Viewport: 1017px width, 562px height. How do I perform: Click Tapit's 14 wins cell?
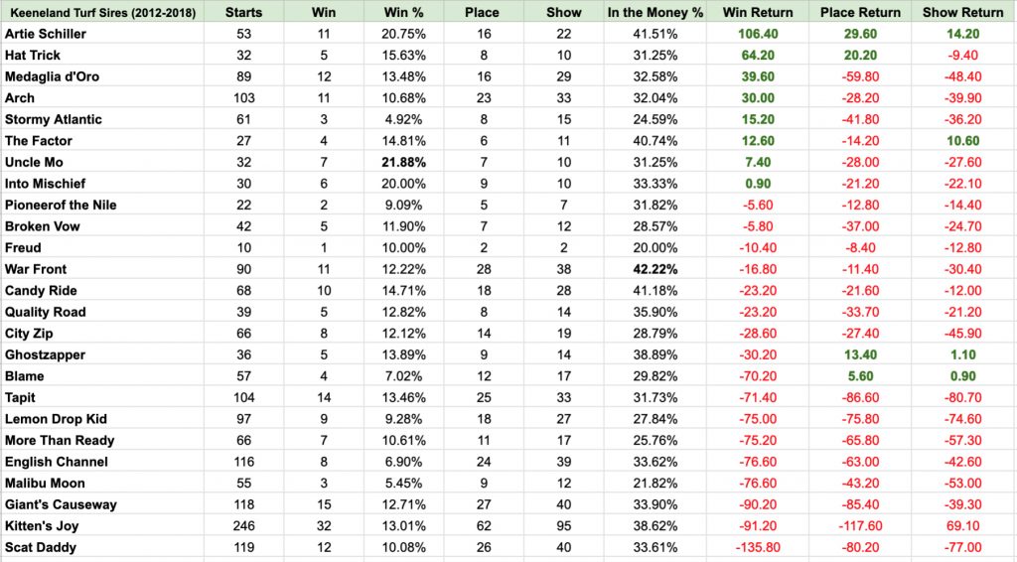pos(324,397)
